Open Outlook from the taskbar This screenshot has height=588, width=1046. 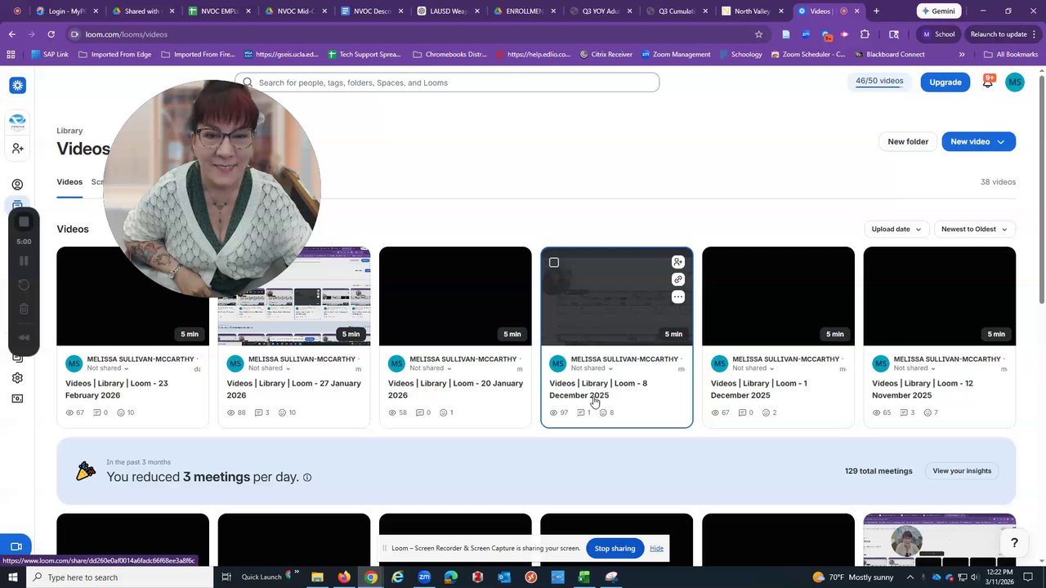[504, 577]
